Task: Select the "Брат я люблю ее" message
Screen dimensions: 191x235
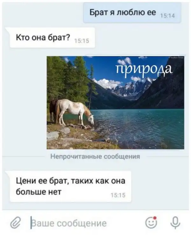Action: (132, 13)
